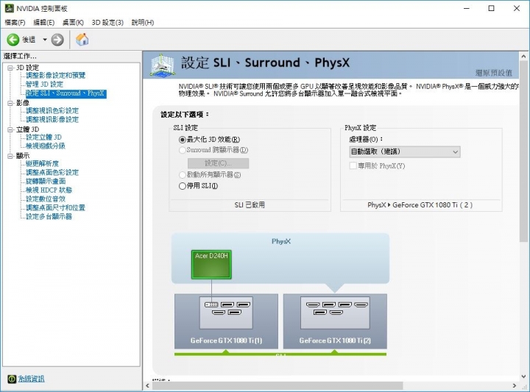
Task: Open the 3D 設定(3) menu
Action: [107, 22]
